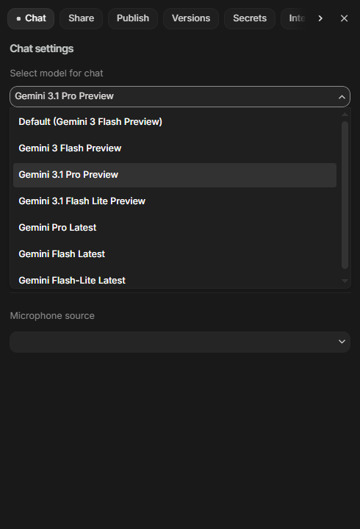Switch to the Share tab
This screenshot has height=529, width=360.
point(81,18)
